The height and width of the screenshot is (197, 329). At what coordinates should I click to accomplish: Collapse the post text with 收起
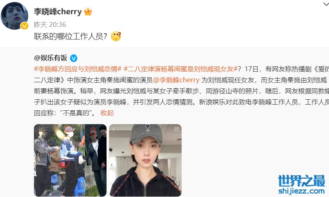[107, 113]
